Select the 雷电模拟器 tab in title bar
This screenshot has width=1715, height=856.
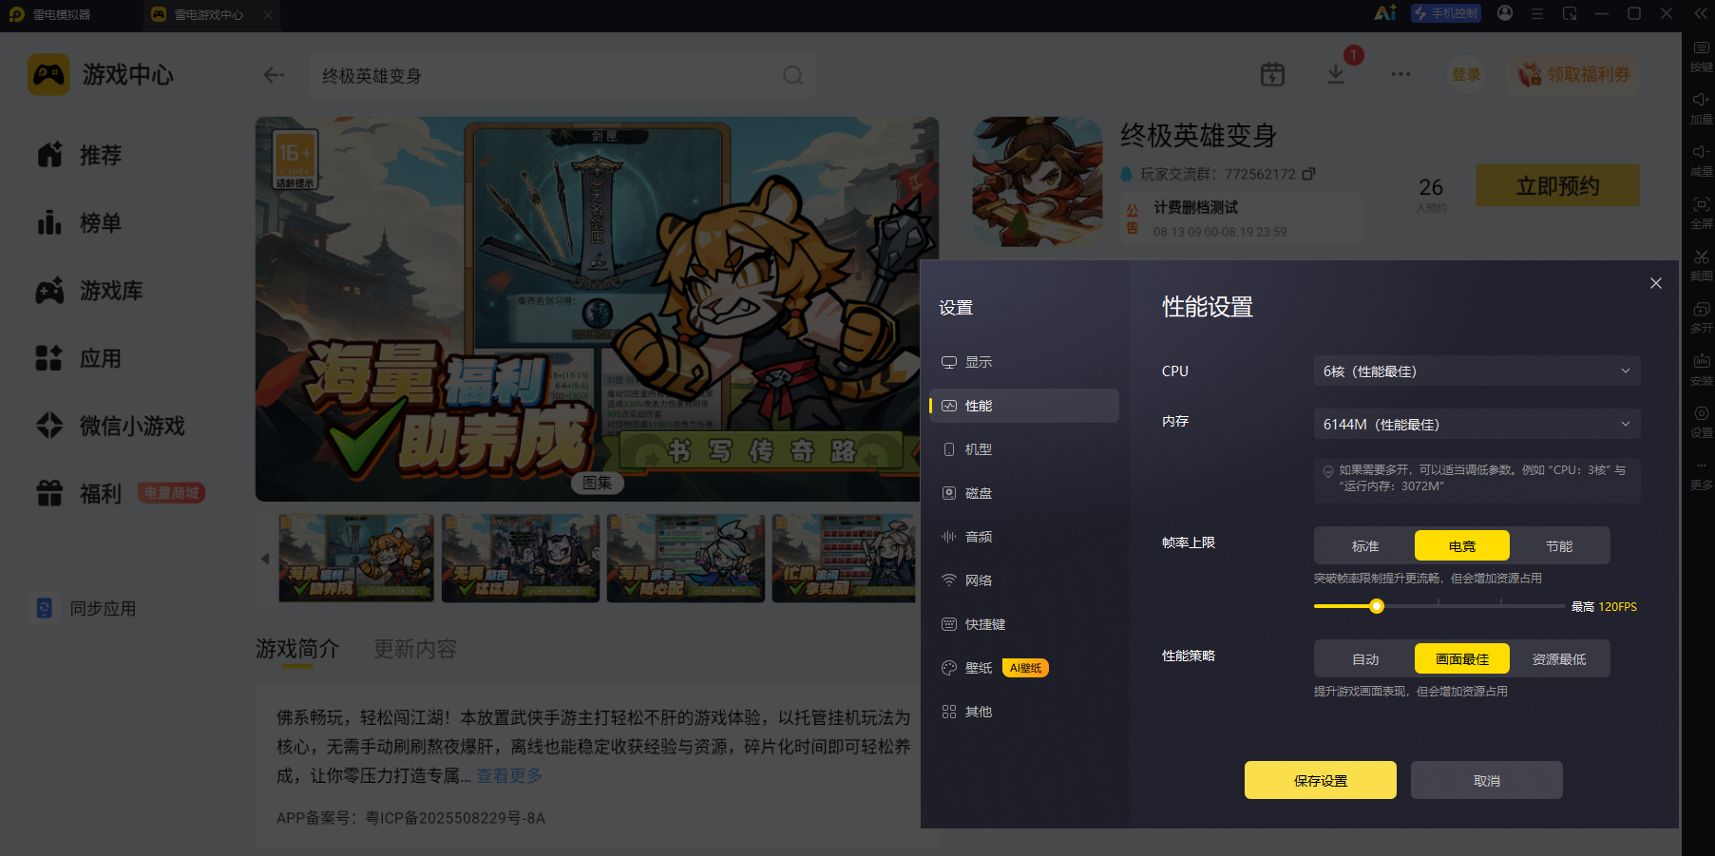50,14
